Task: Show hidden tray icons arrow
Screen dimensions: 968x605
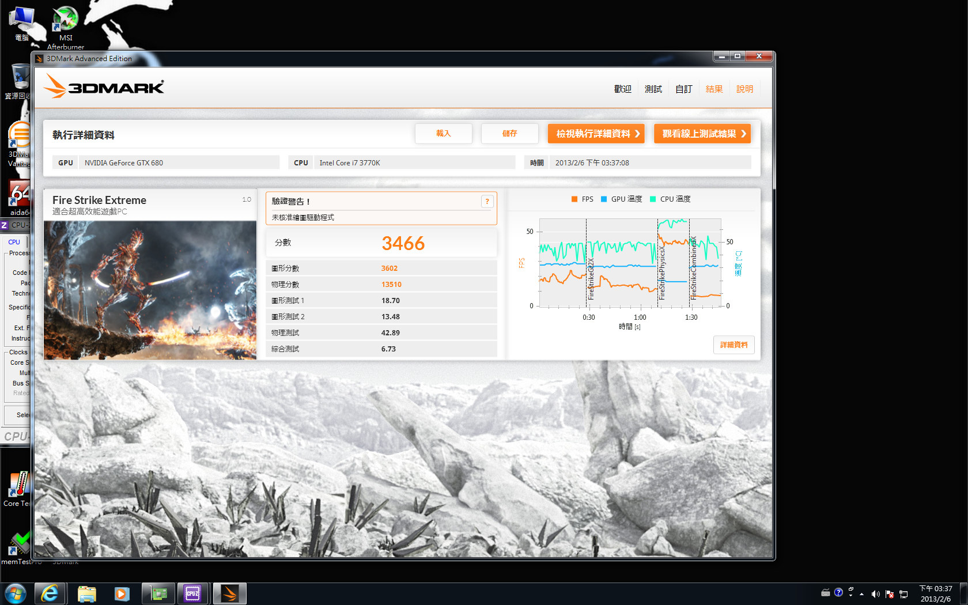Action: point(861,594)
